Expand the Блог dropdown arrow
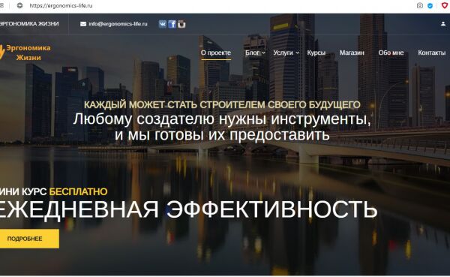 (x=263, y=53)
